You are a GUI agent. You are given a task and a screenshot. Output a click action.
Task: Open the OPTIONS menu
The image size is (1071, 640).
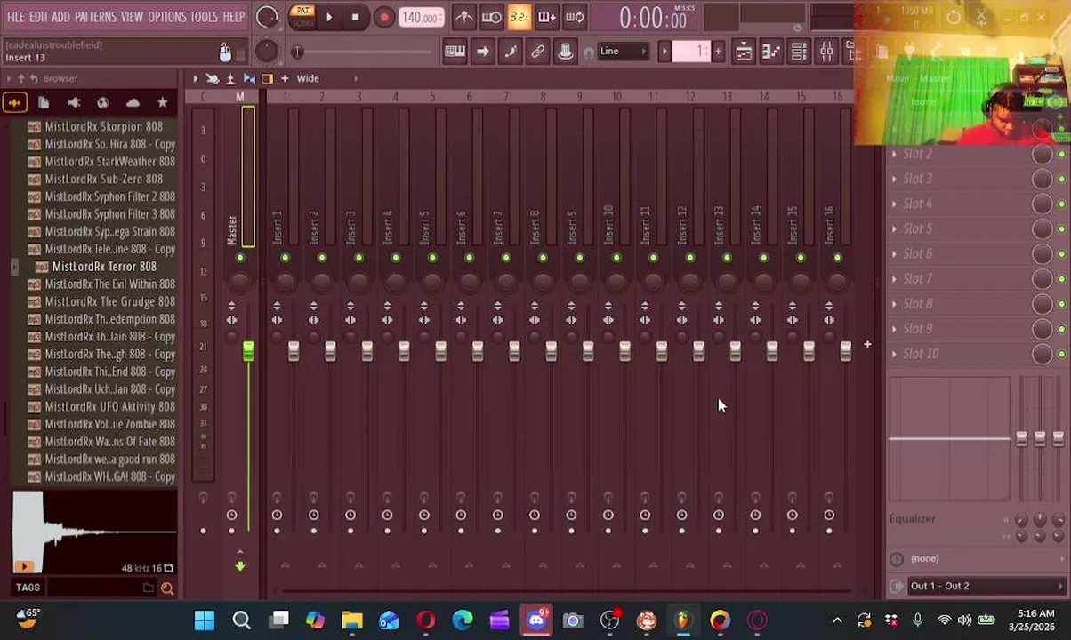(x=166, y=17)
